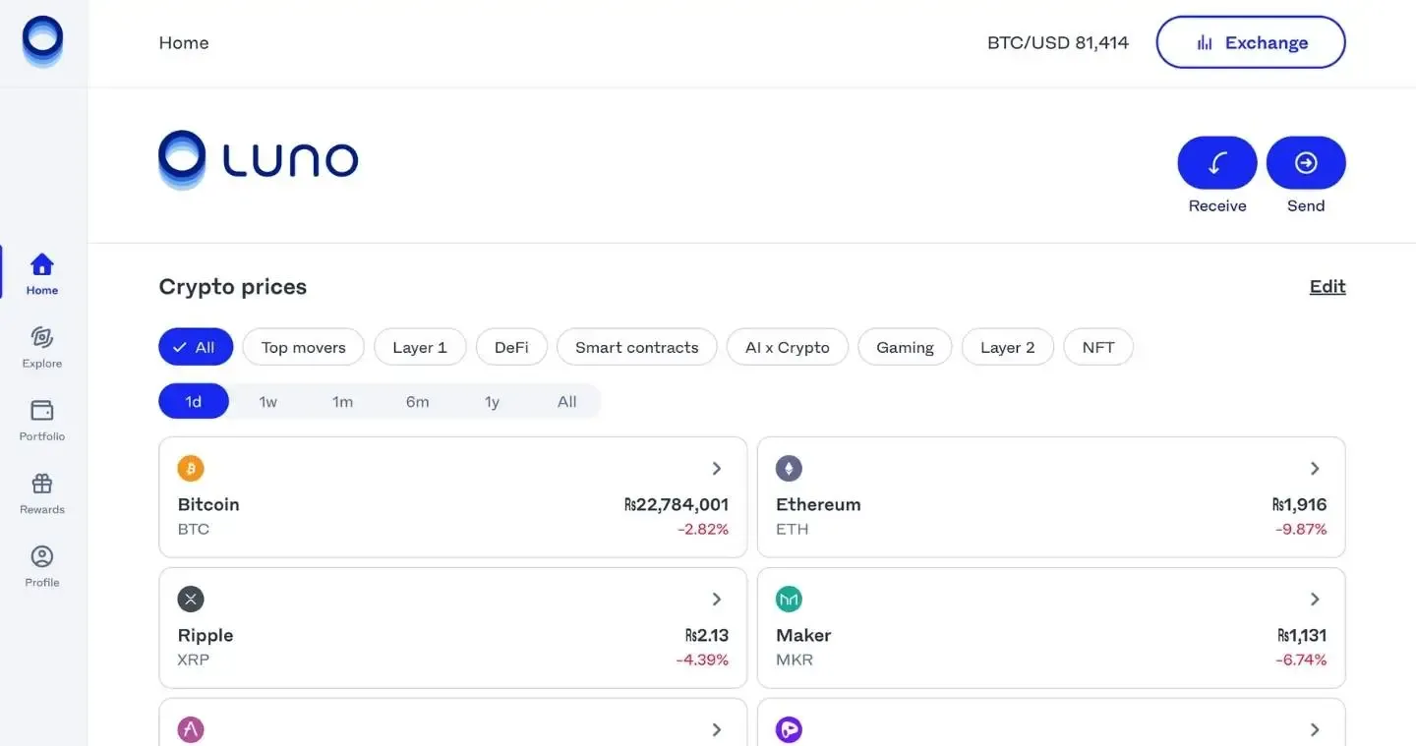Go to Portfolio wallet icon

[x=42, y=411]
